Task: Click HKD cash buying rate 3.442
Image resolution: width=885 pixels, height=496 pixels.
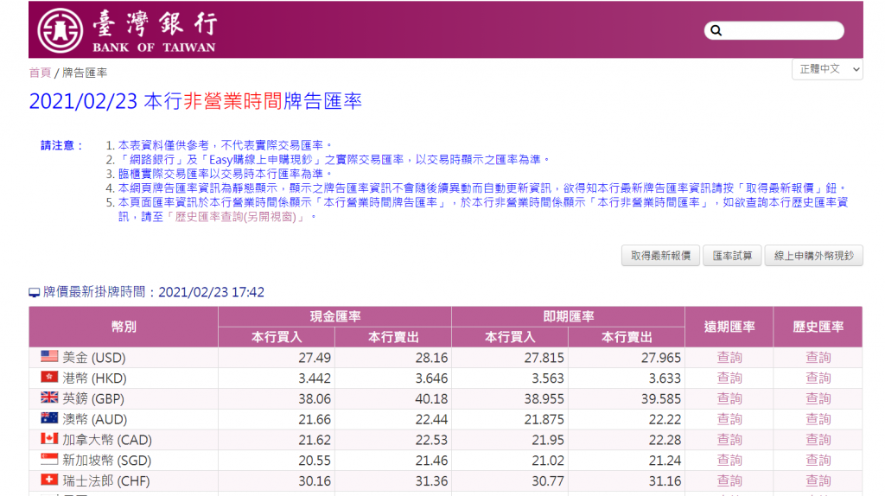Action: (x=315, y=378)
